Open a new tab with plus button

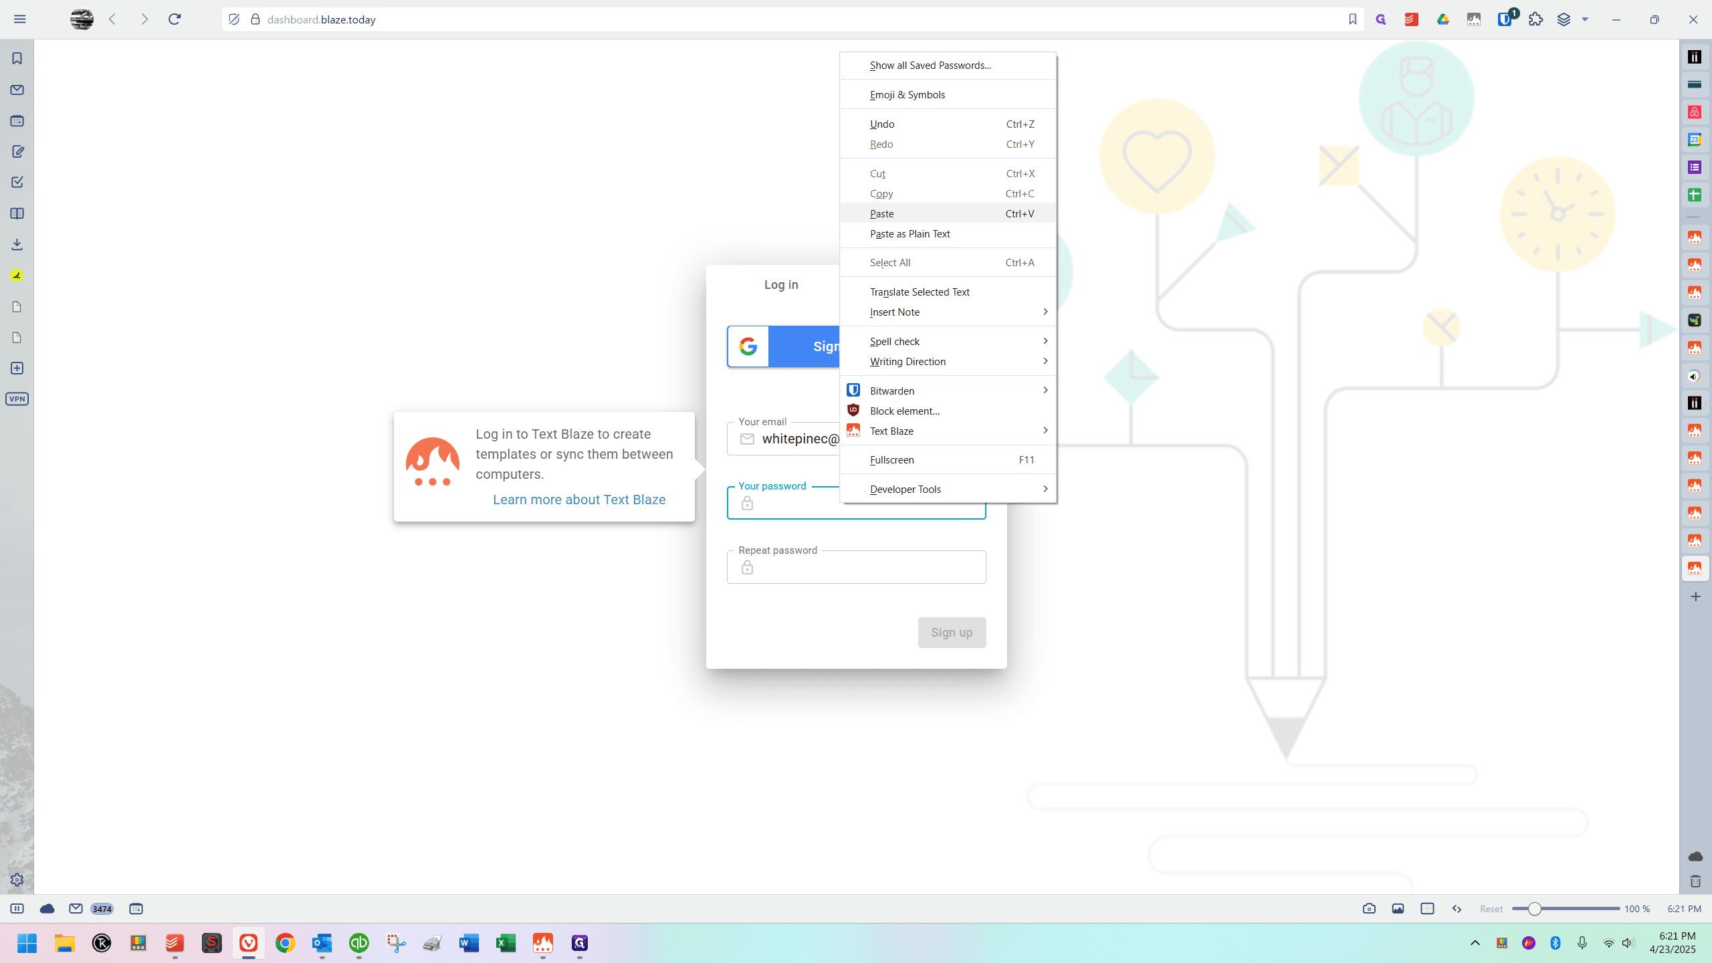(x=1695, y=597)
